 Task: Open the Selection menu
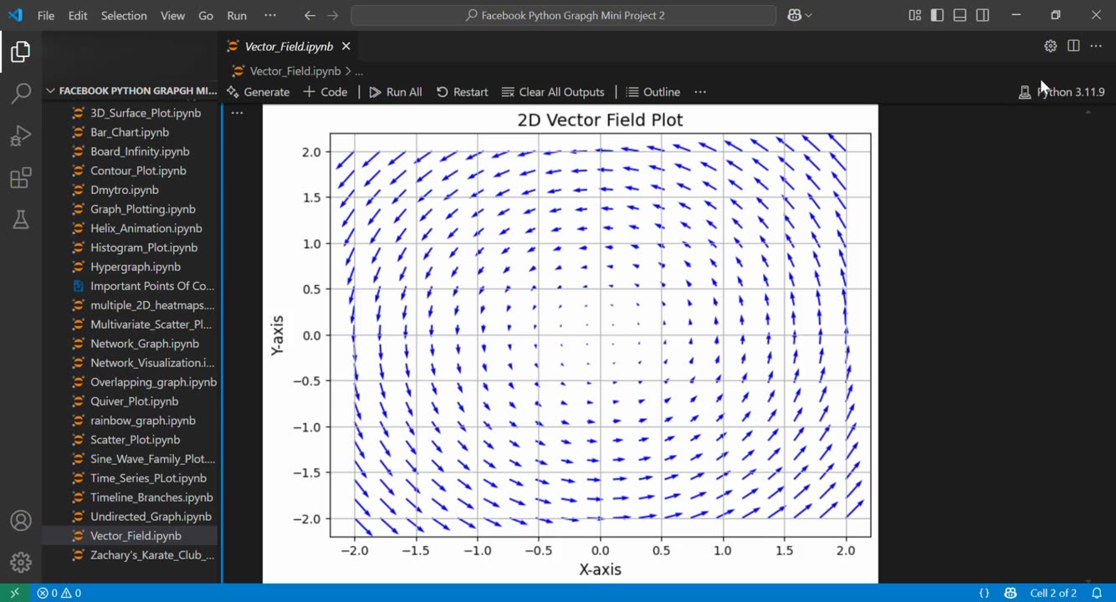point(124,15)
